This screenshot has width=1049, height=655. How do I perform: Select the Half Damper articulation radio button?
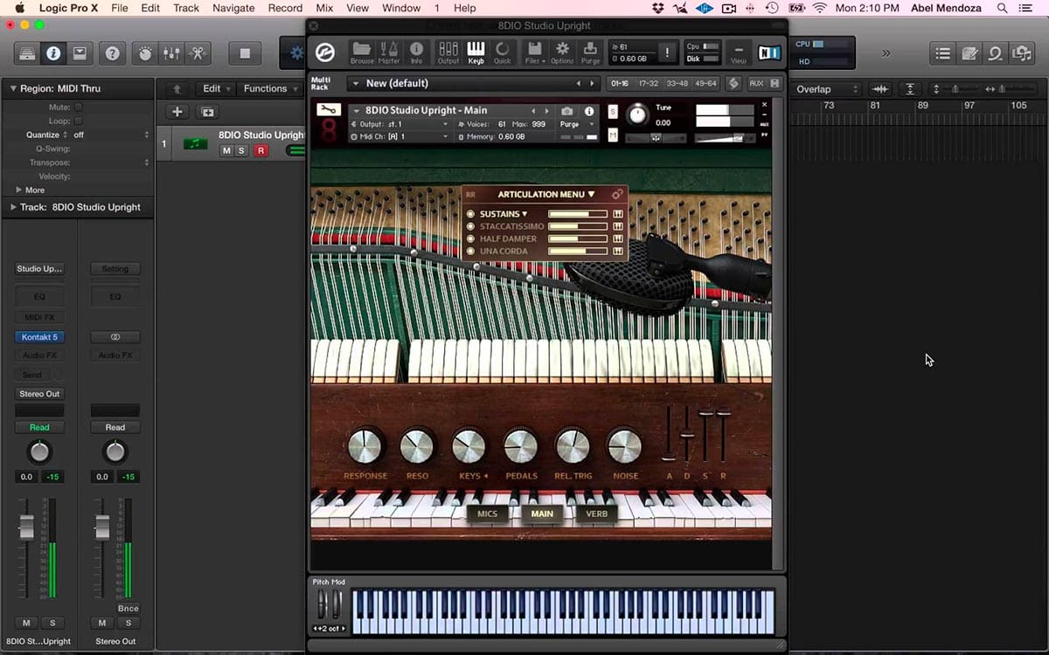point(471,238)
